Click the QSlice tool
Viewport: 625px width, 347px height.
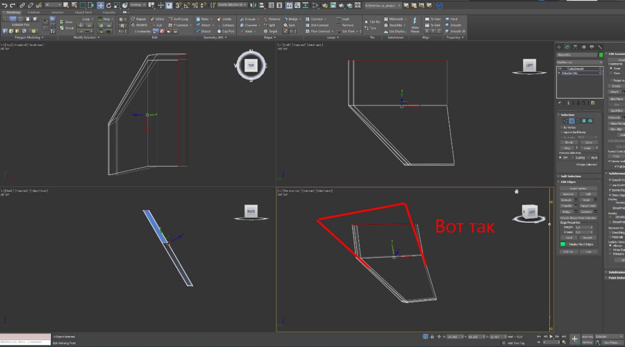tap(157, 19)
